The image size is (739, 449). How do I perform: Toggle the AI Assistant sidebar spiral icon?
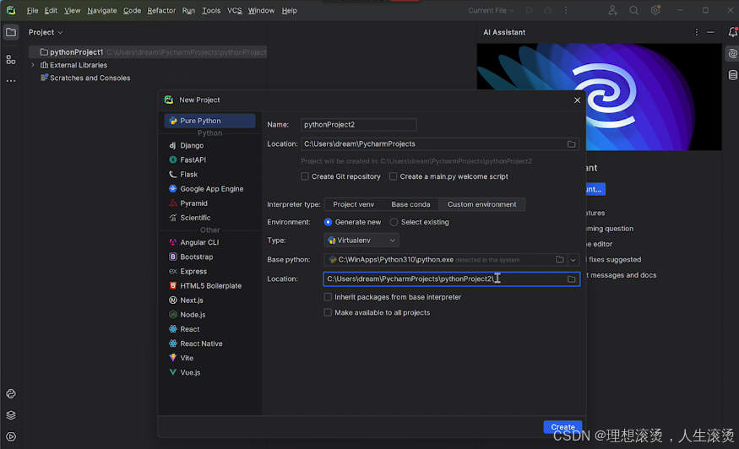[732, 54]
